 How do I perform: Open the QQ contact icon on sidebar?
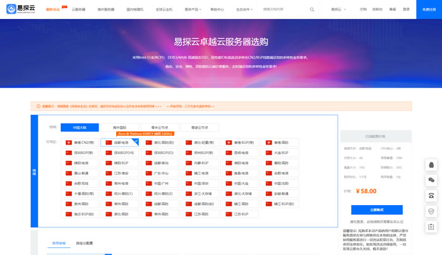pos(431,165)
